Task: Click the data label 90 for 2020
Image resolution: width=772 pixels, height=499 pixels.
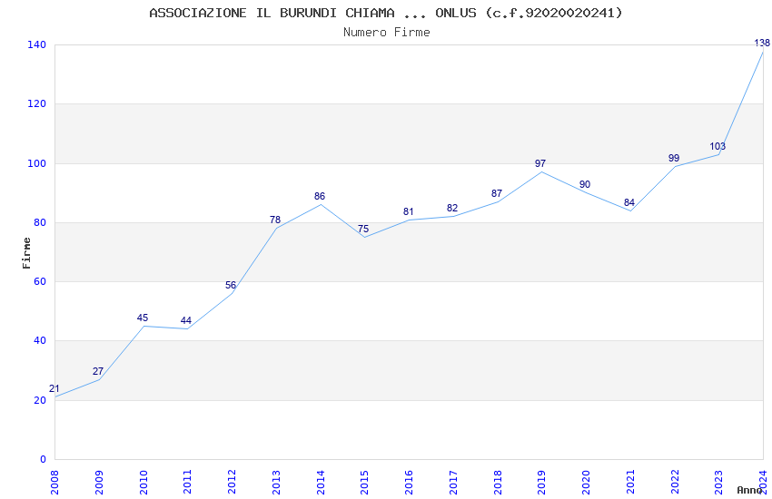Action: (x=584, y=184)
